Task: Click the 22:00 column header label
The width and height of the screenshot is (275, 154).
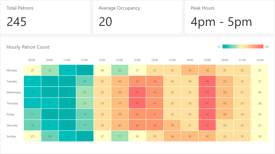Action: (260, 60)
